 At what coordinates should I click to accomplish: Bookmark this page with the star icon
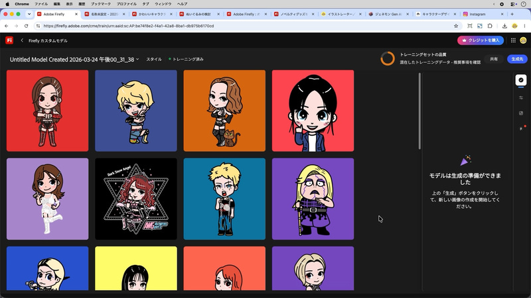[x=456, y=26]
